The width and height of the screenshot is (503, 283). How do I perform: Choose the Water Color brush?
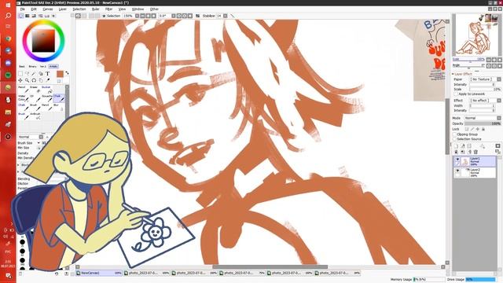[24, 98]
